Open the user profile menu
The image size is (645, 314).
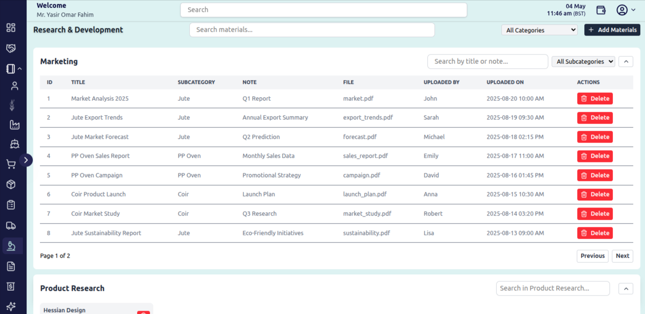pos(626,10)
